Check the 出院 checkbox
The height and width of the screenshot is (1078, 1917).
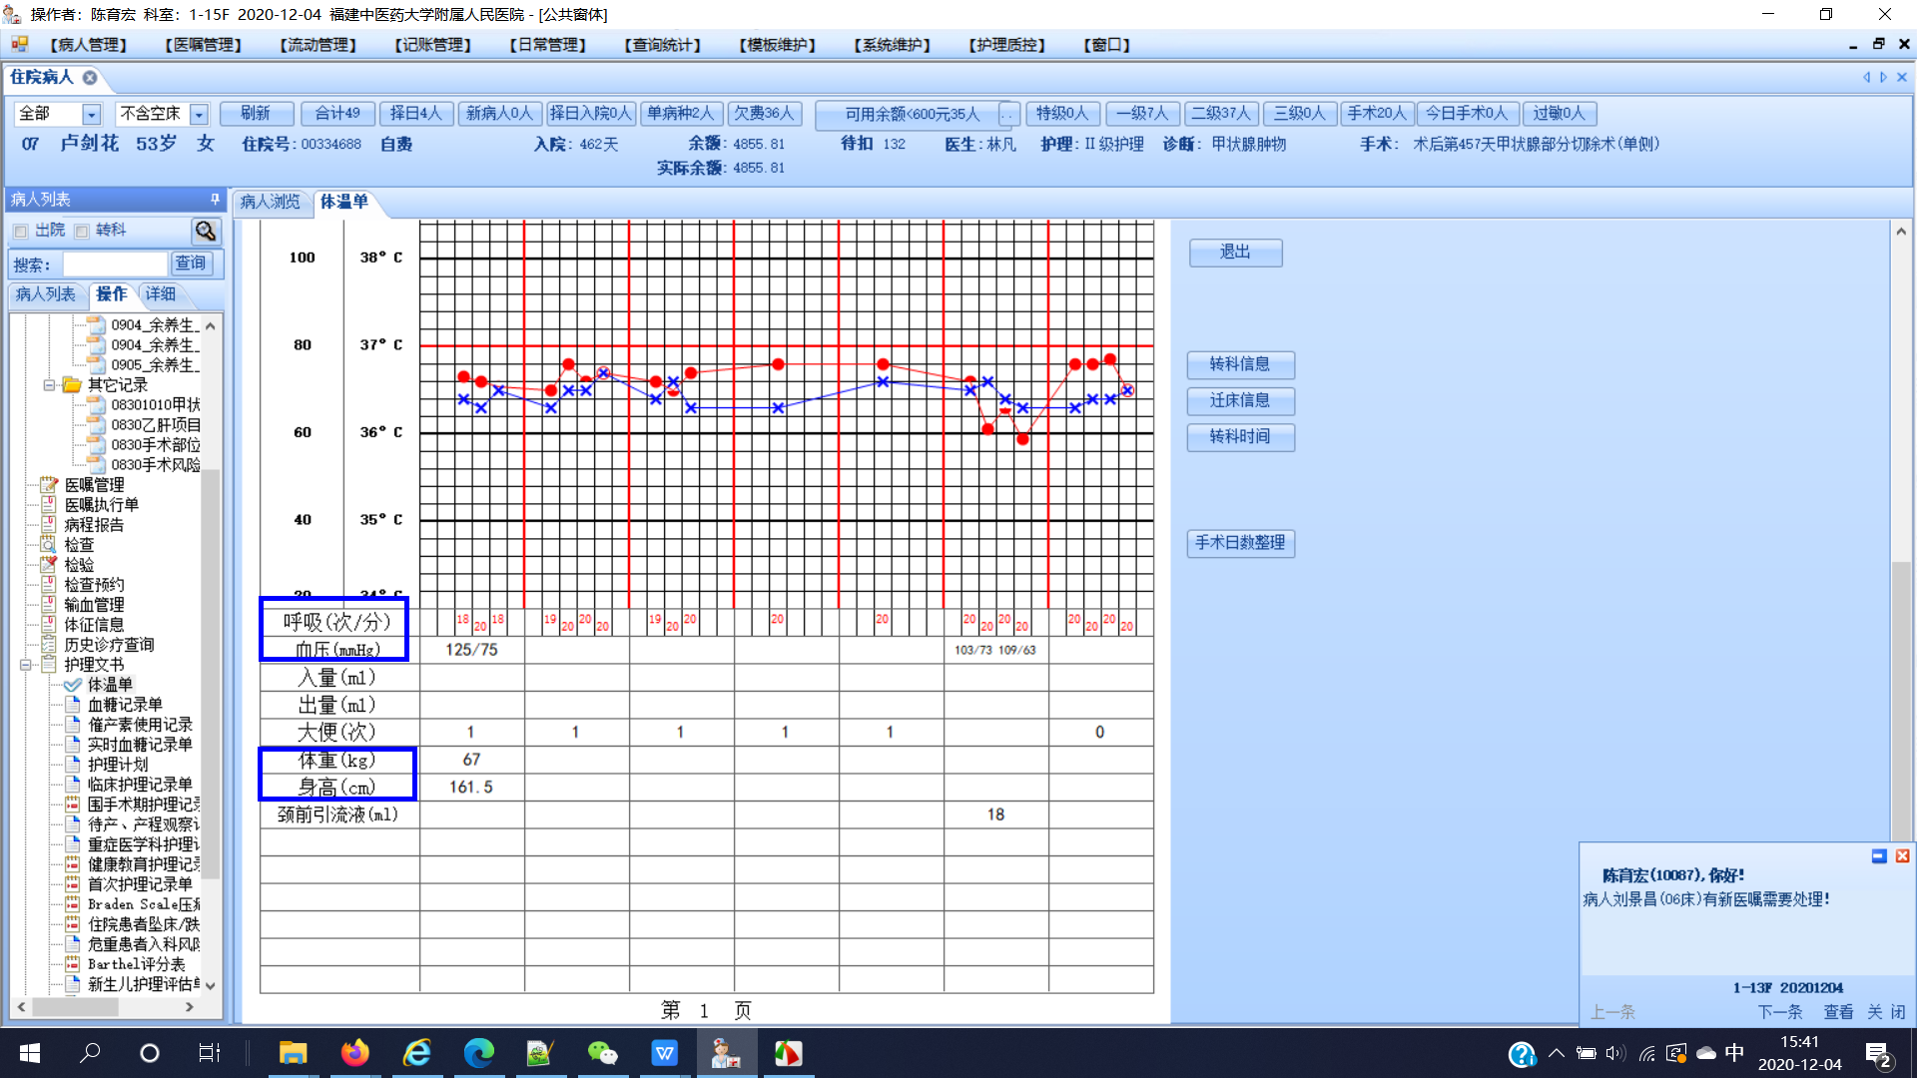(x=21, y=232)
